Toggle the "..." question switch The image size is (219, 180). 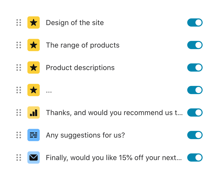tap(195, 90)
